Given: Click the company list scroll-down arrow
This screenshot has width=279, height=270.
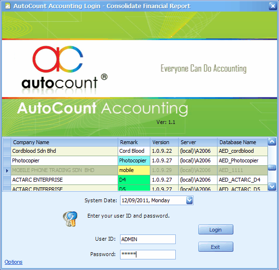Looking at the screenshot, I should tap(272, 187).
